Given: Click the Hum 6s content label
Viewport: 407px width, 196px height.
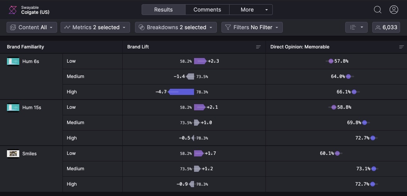Looking at the screenshot, I should (30, 61).
